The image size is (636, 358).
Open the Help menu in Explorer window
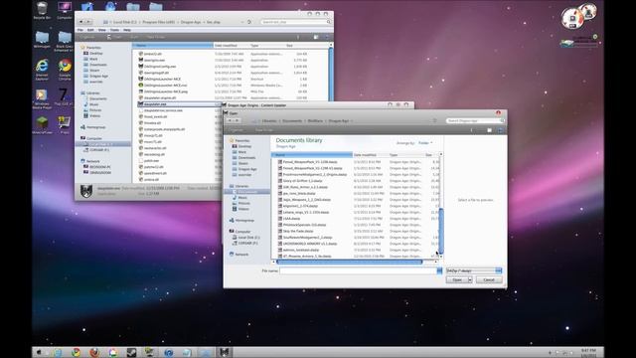coord(127,30)
